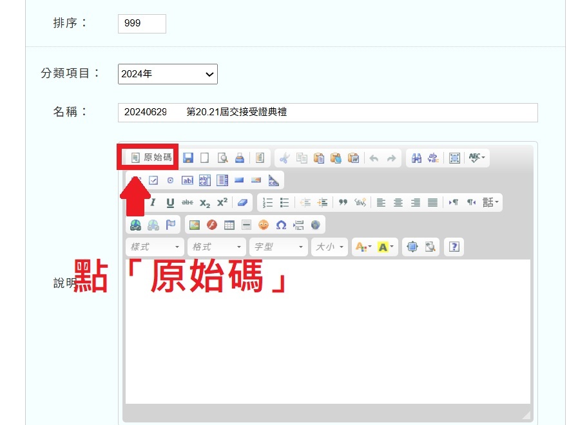Click the Print icon in editor toolbar
569x425 pixels.
pyautogui.click(x=240, y=158)
